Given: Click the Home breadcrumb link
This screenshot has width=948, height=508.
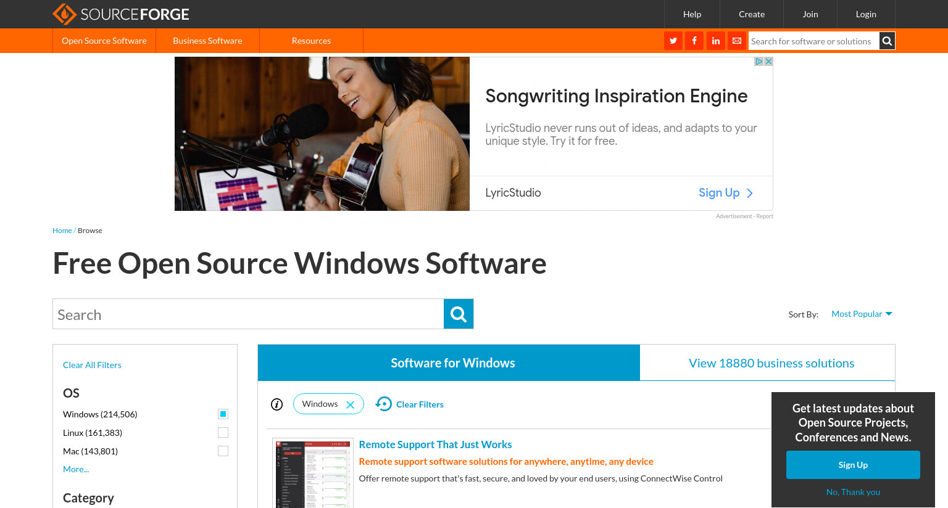Looking at the screenshot, I should tap(62, 231).
